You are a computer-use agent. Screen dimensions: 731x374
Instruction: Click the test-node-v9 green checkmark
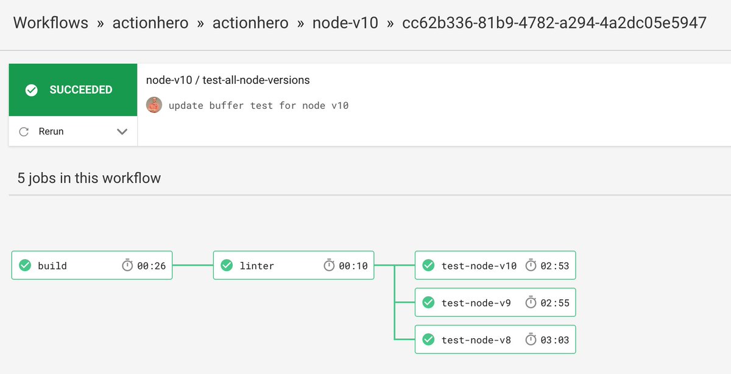(x=428, y=303)
